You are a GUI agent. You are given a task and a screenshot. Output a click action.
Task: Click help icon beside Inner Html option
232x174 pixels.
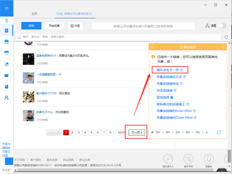coord(194,111)
